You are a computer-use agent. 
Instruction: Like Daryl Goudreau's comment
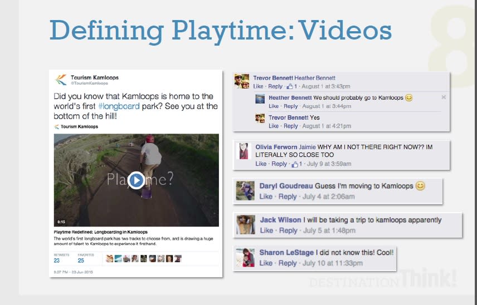(x=266, y=196)
